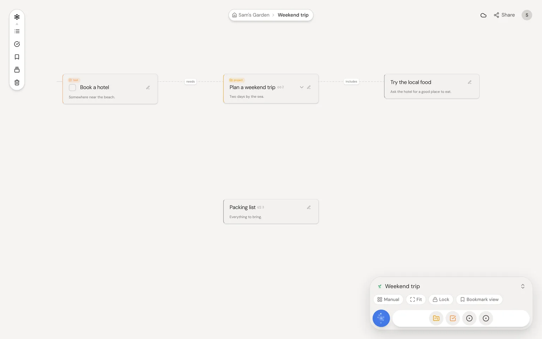Click the blue glowing orb button
This screenshot has height=339, width=542.
(x=381, y=318)
